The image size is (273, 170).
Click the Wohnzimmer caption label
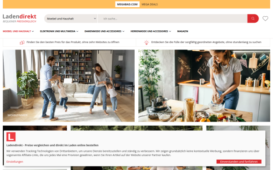pos(17,115)
